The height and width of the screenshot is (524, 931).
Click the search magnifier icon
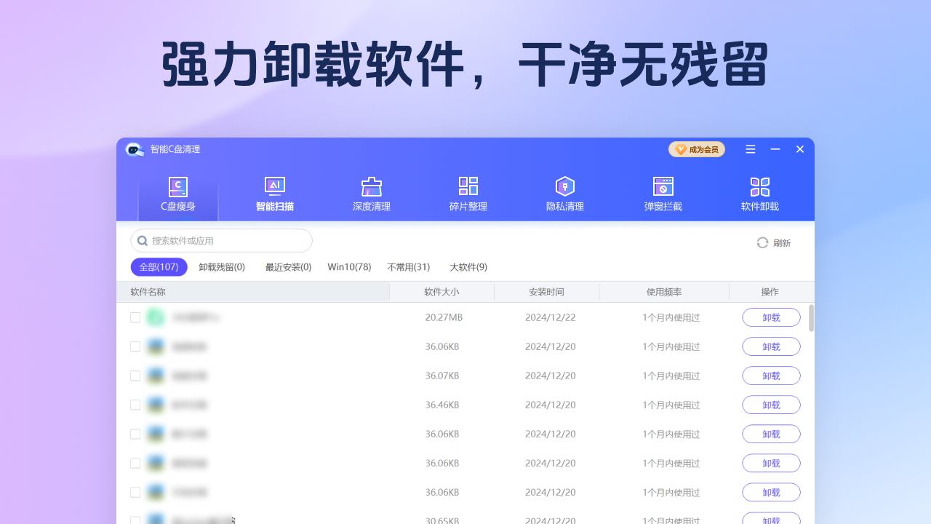tap(143, 241)
